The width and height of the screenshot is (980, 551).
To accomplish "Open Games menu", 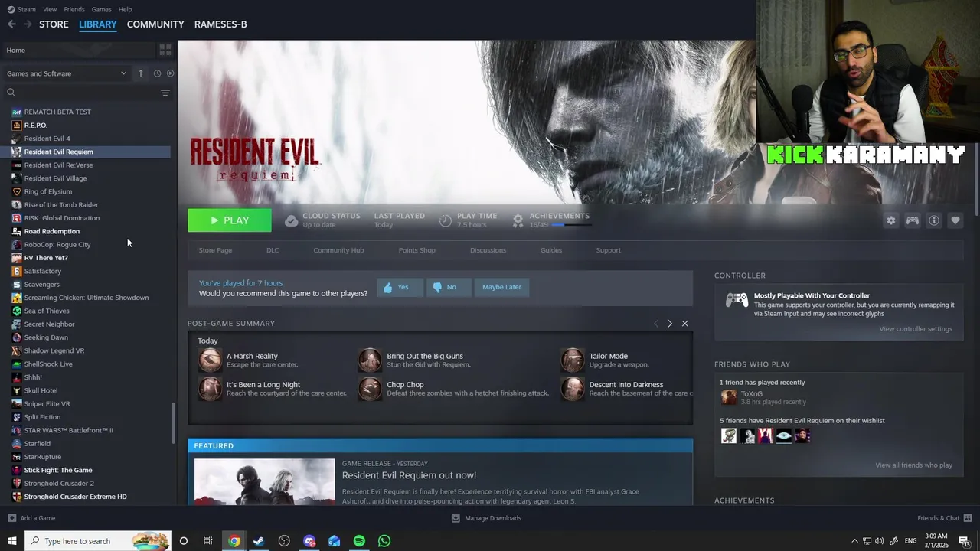I will tap(101, 9).
